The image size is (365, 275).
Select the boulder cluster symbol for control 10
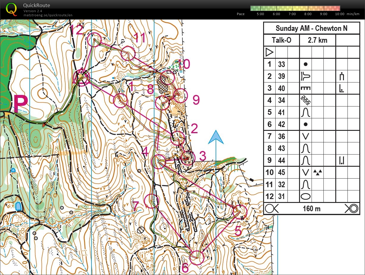[x=318, y=172]
